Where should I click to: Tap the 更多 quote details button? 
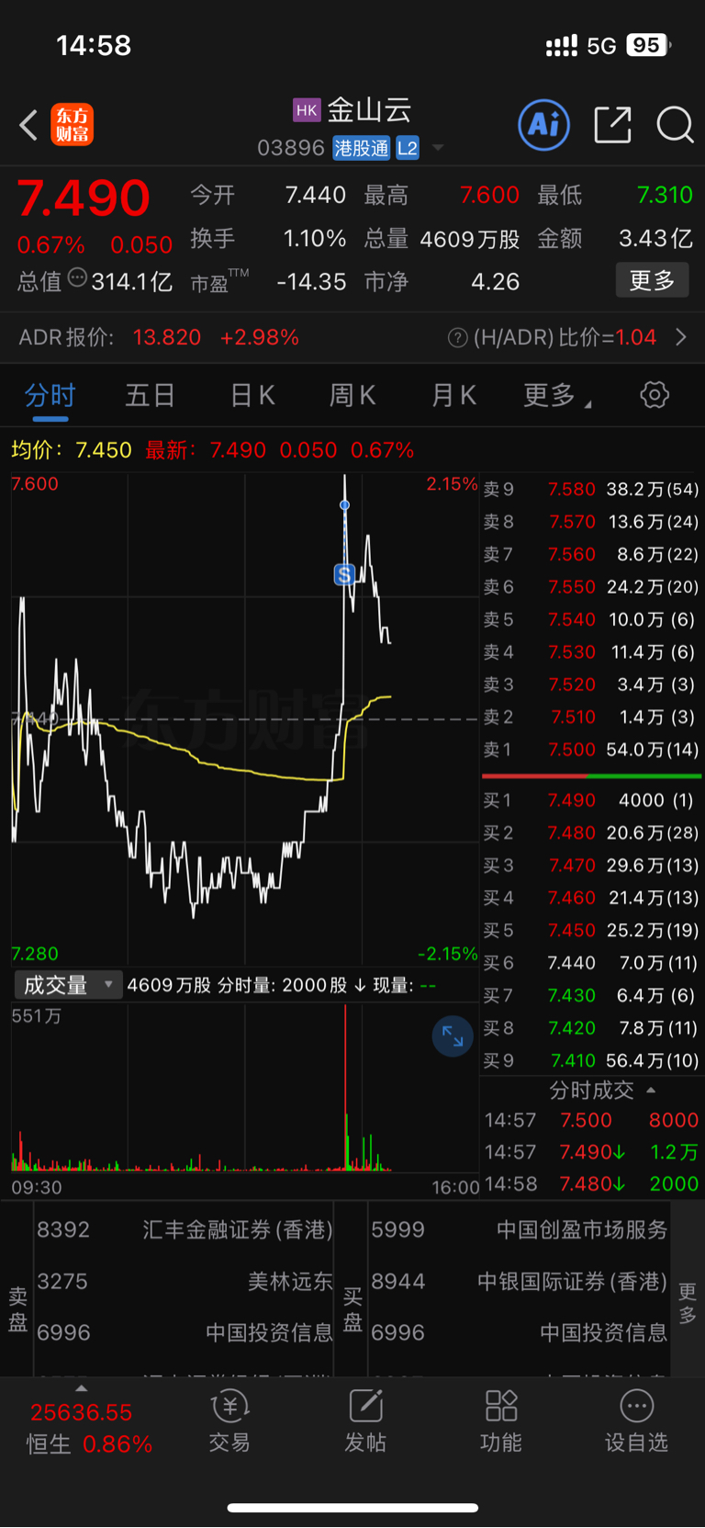652,280
